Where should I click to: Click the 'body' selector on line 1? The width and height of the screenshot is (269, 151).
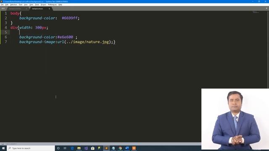tap(15, 13)
